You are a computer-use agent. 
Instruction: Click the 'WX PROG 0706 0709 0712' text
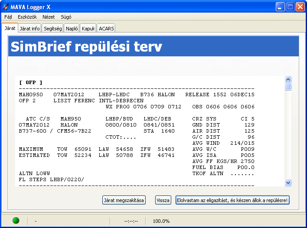tap(144, 107)
